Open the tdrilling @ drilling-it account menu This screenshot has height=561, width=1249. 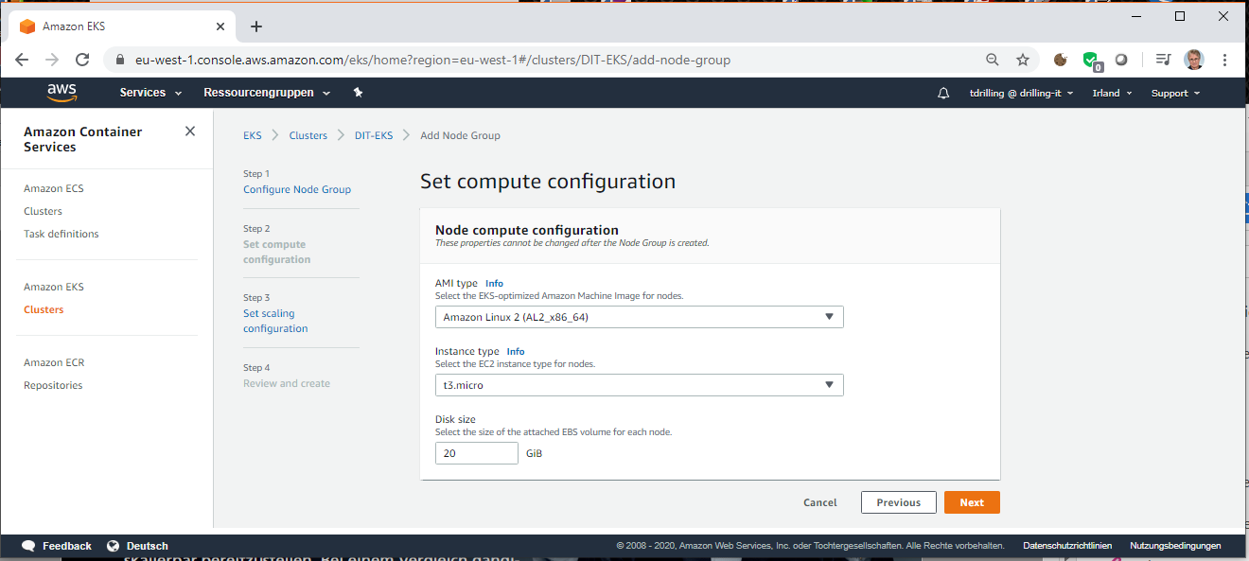pos(1023,93)
